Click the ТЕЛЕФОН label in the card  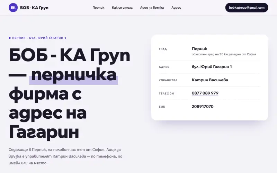(x=166, y=93)
